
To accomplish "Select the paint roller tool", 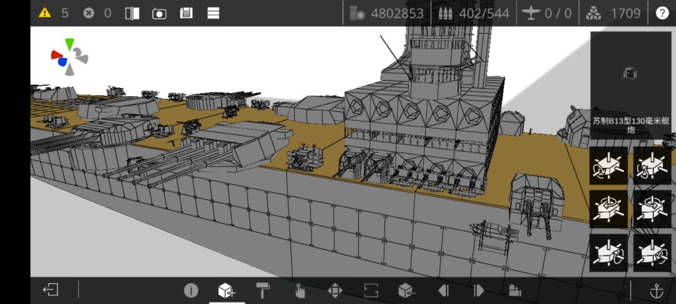I will (263, 291).
